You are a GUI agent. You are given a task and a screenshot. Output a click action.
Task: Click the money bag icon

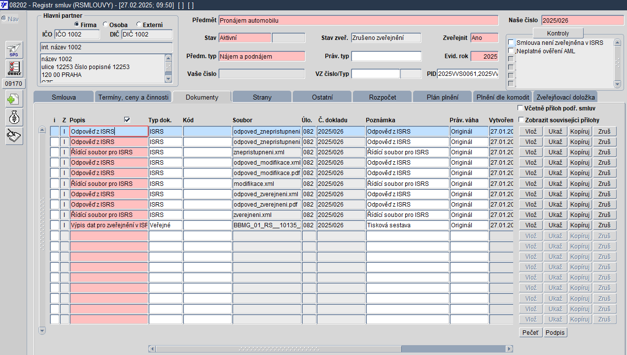(x=14, y=117)
